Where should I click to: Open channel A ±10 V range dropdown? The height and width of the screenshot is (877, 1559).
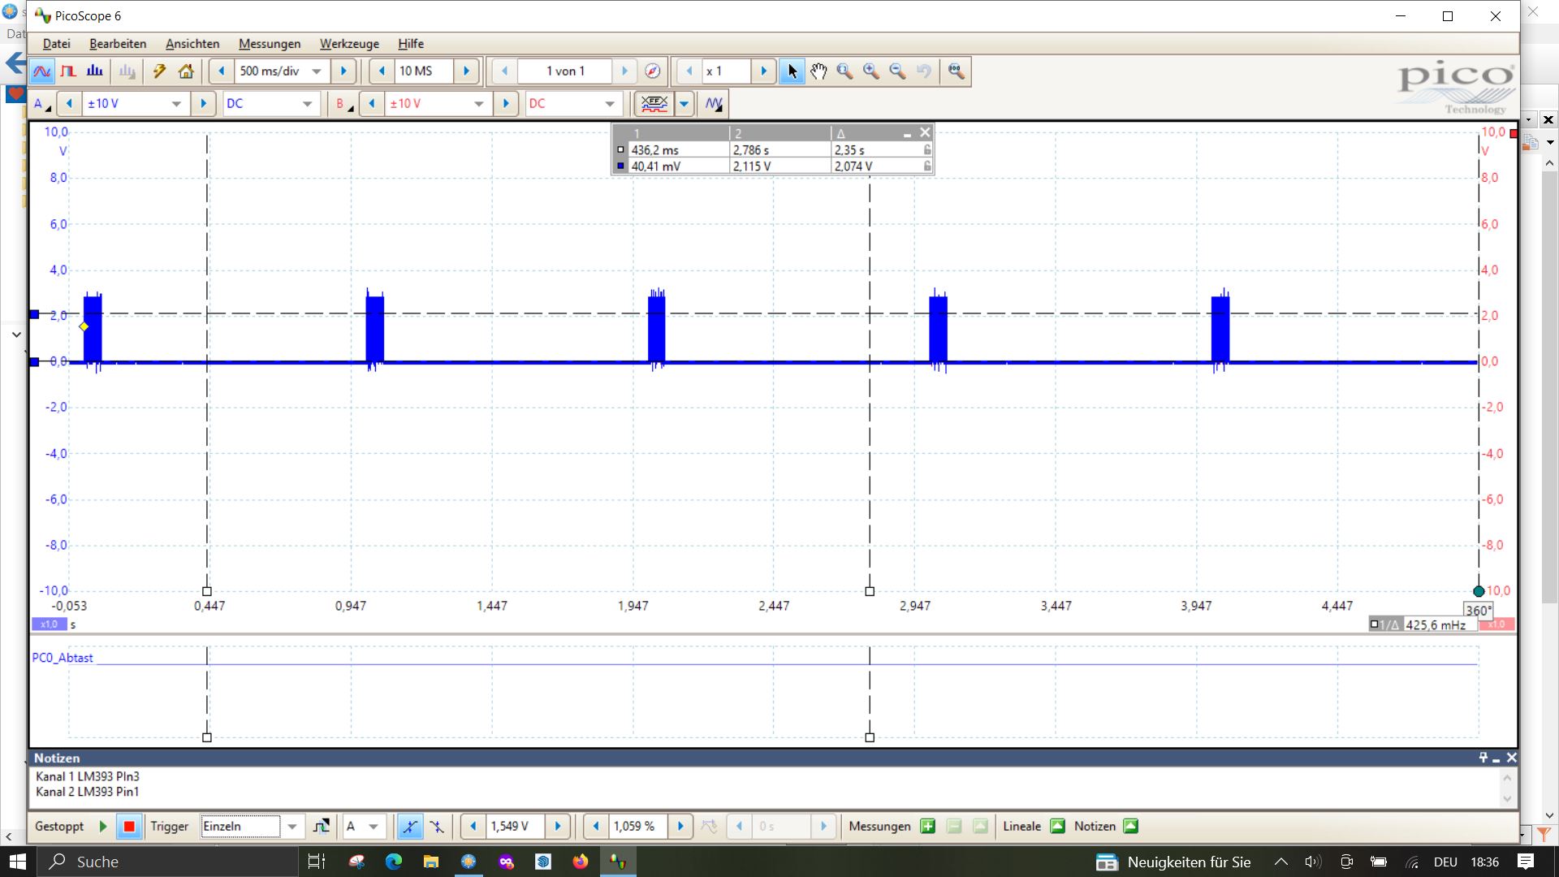[176, 104]
